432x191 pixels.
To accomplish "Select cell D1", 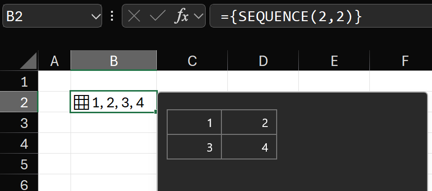I will 263,81.
